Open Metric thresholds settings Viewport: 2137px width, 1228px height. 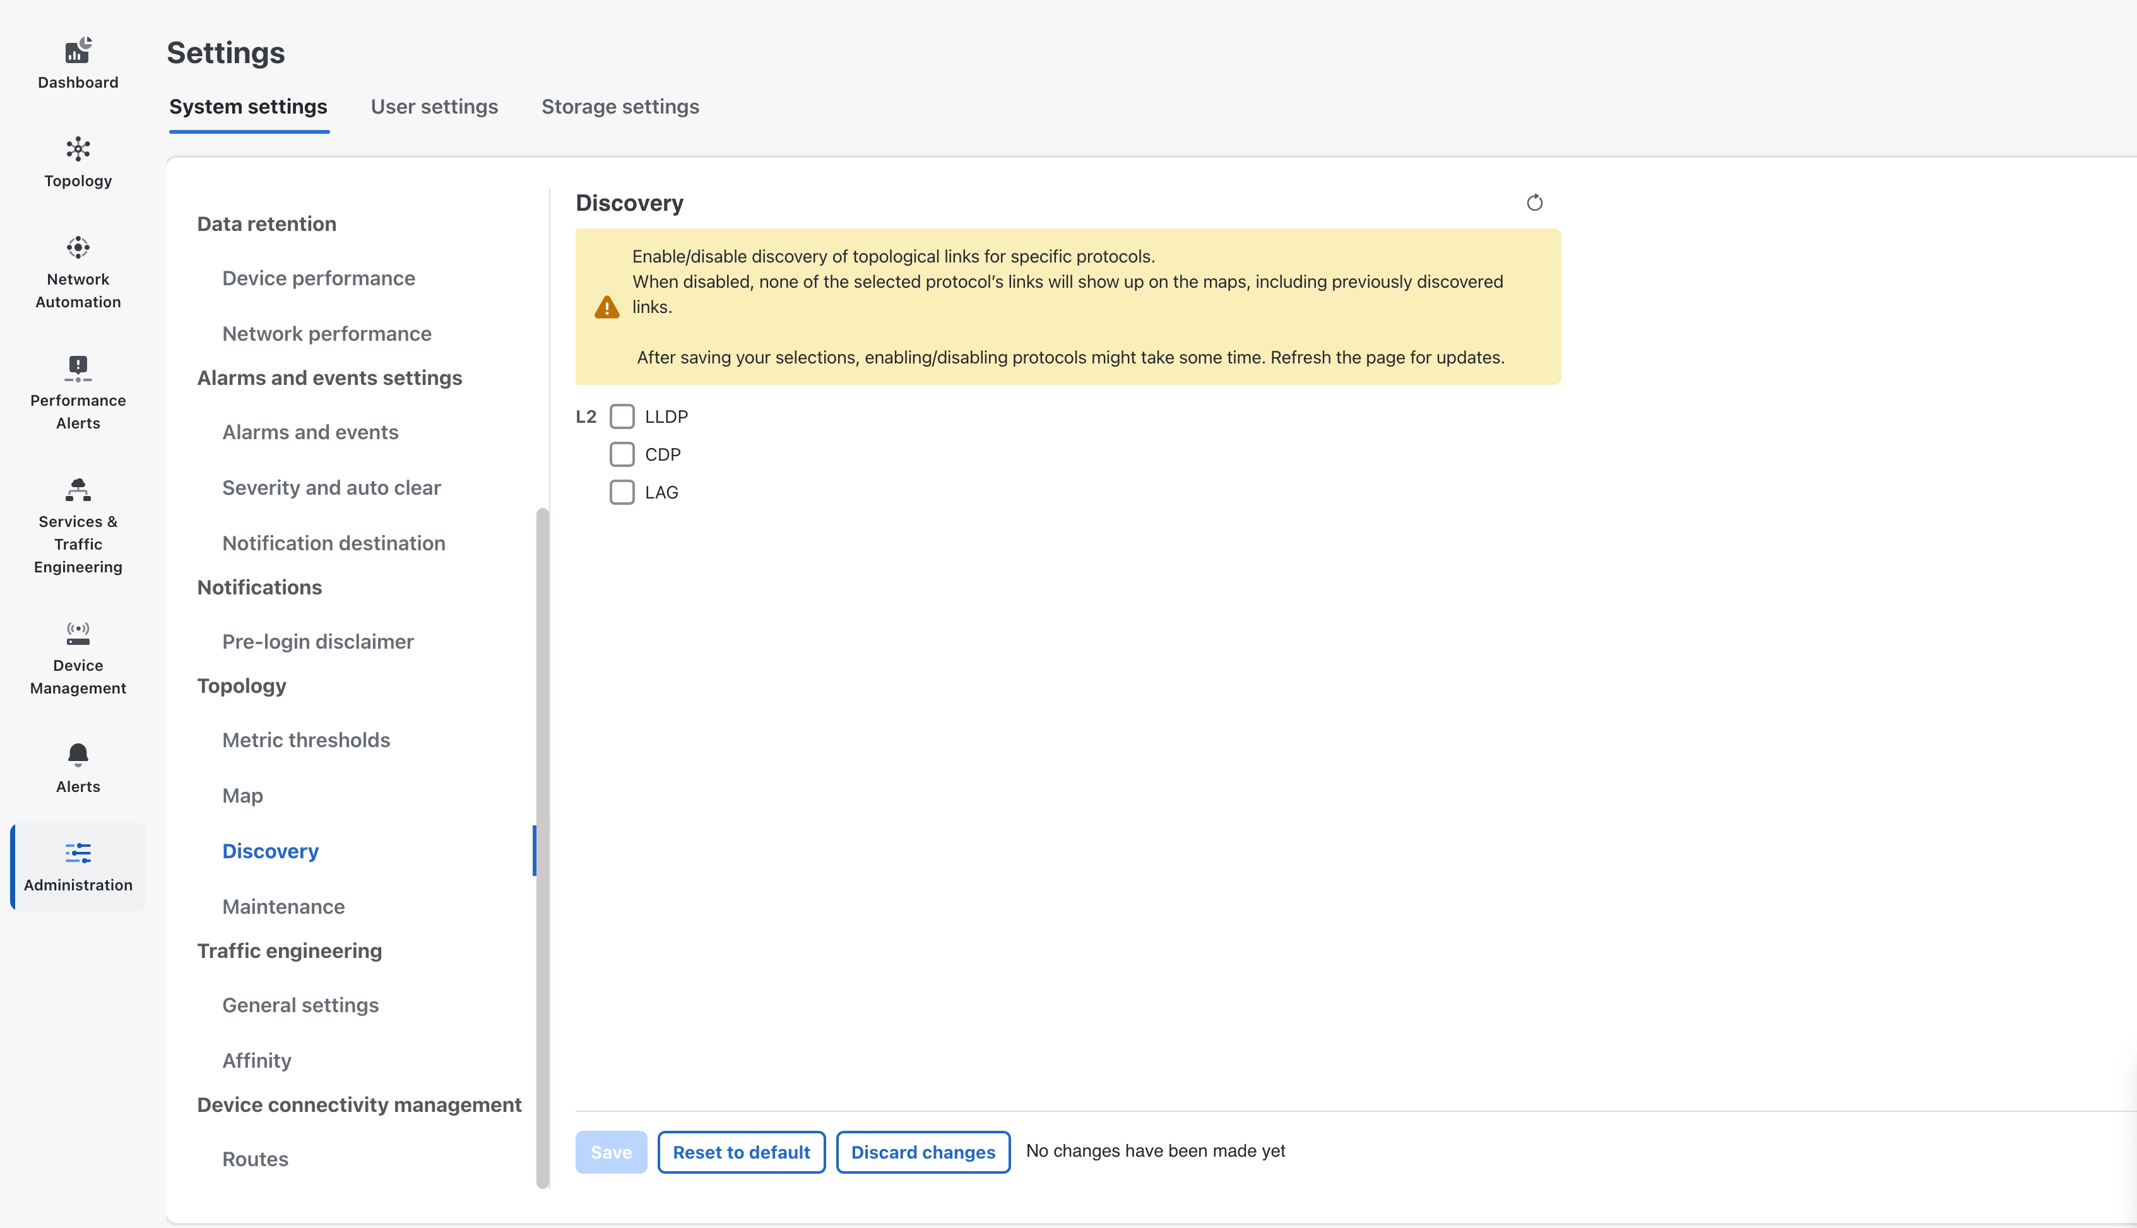(x=305, y=740)
